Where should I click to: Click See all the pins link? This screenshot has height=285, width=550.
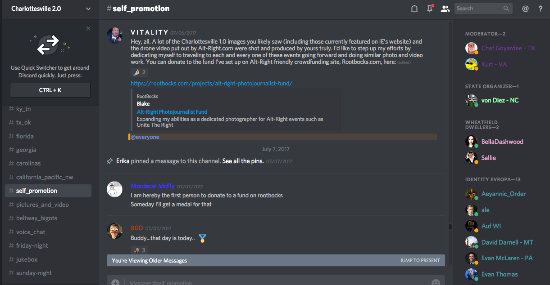point(243,161)
